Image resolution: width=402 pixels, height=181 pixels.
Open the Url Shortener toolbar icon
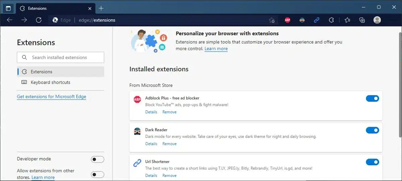[317, 20]
